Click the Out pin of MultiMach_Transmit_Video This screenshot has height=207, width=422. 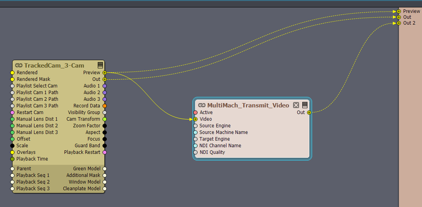click(x=309, y=112)
